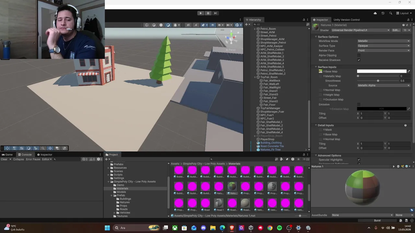
Task: Open the Workflow Mode dropdown
Action: (x=384, y=41)
